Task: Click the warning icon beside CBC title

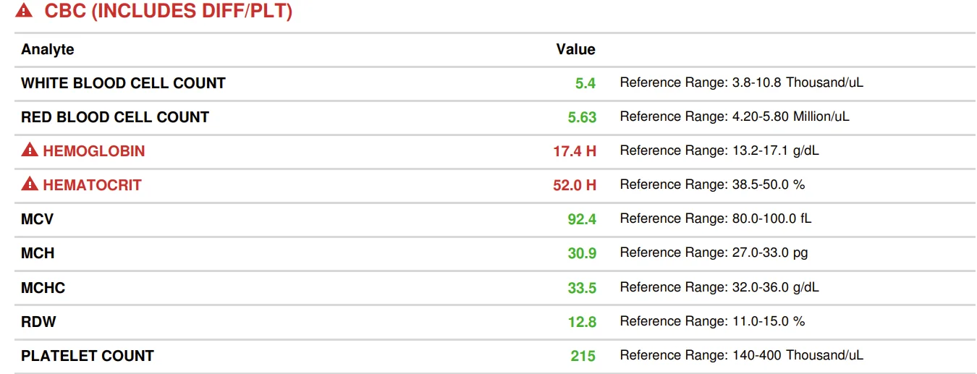Action: pos(24,11)
